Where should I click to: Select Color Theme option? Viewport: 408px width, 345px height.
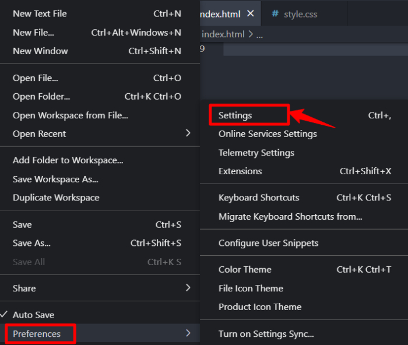(245, 269)
